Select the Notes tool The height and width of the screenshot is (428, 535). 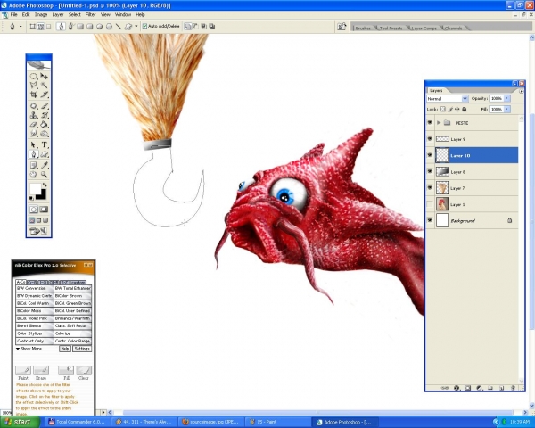pyautogui.click(x=34, y=166)
